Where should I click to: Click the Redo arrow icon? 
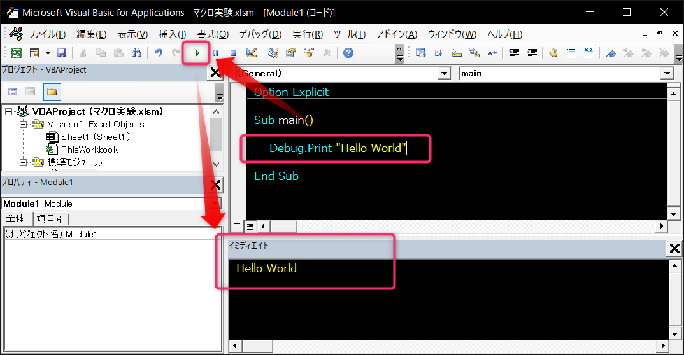tap(176, 53)
